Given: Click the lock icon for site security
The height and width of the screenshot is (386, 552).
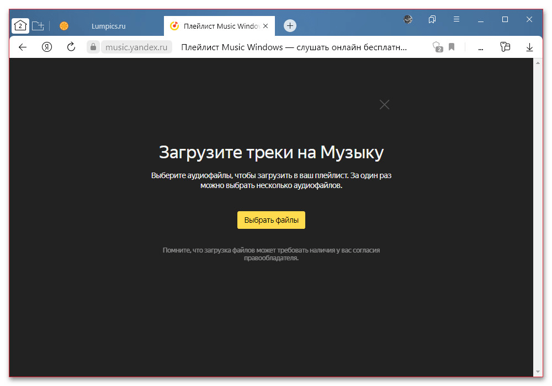Looking at the screenshot, I should [93, 47].
